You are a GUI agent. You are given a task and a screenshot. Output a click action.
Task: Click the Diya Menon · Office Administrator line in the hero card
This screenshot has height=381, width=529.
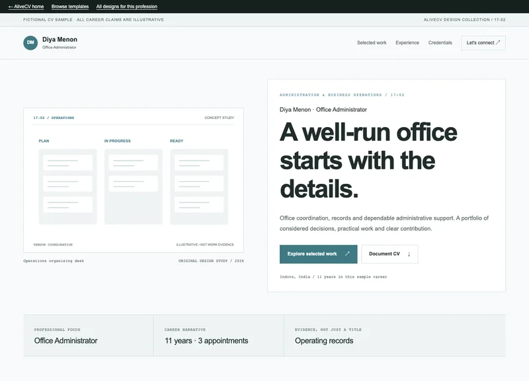pos(323,110)
